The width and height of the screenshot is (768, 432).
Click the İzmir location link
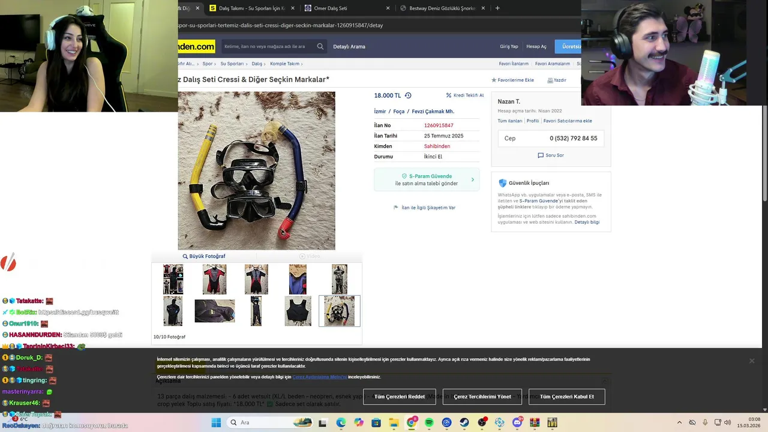point(380,112)
